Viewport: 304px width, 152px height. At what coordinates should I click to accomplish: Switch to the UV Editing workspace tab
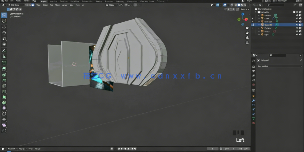point(74,1)
